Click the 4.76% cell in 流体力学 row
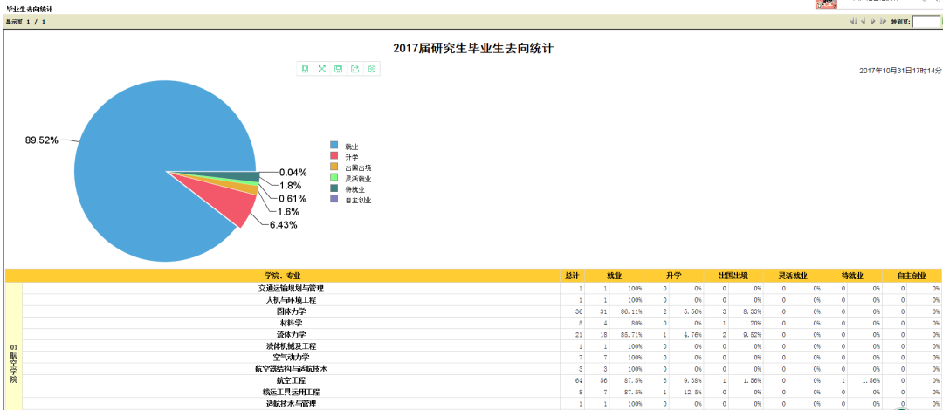Image resolution: width=943 pixels, height=410 pixels. point(686,334)
